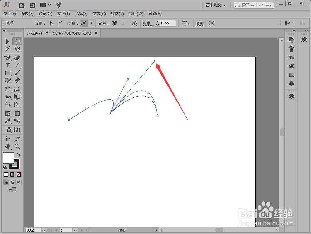
Task: Select the Magic Wand tool
Action: 8,49
